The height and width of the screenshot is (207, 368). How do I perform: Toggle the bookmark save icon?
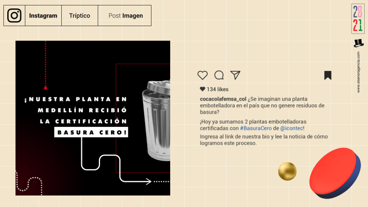[328, 76]
